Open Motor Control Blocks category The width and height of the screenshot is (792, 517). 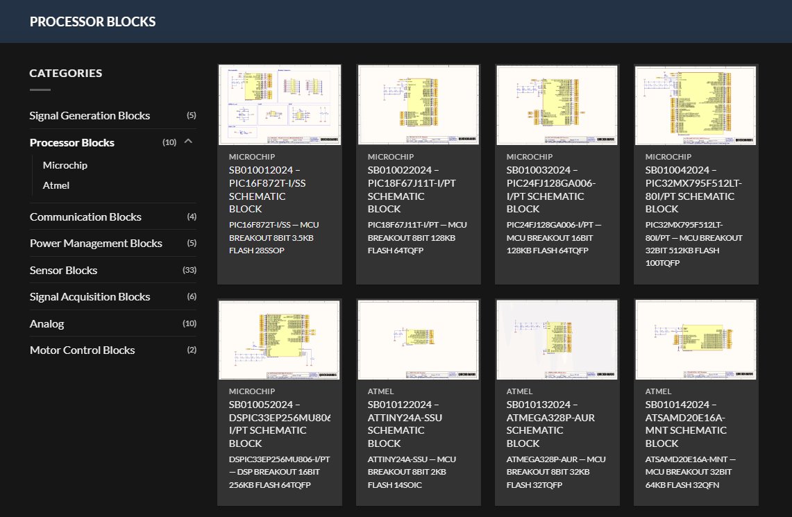click(x=83, y=350)
